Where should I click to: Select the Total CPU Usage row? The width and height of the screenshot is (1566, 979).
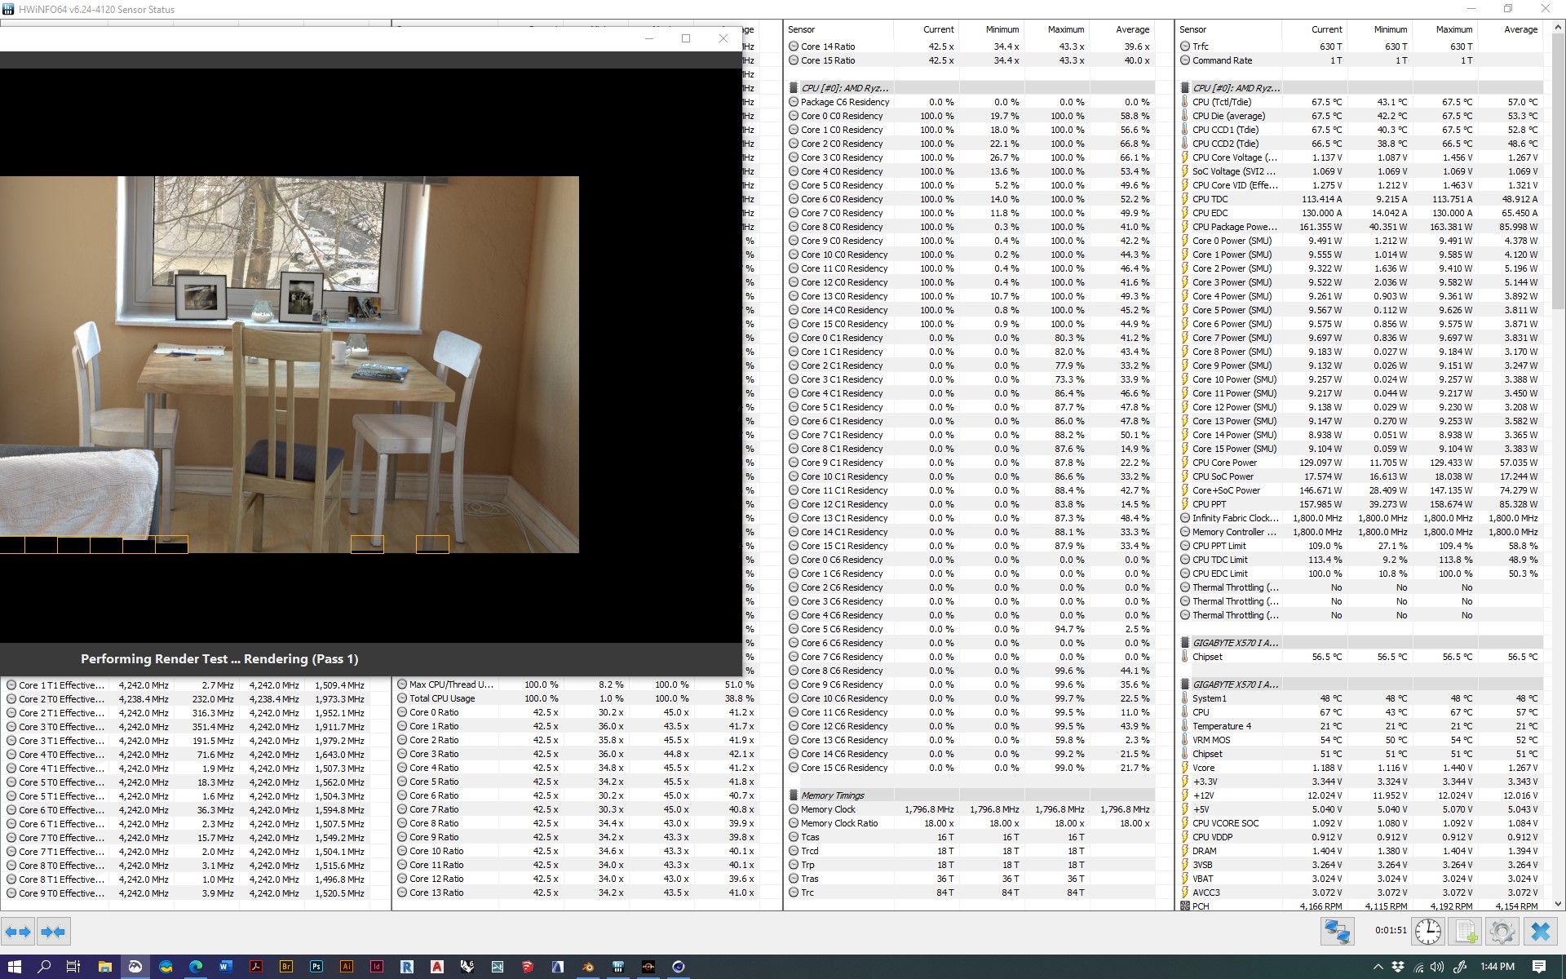(x=441, y=698)
